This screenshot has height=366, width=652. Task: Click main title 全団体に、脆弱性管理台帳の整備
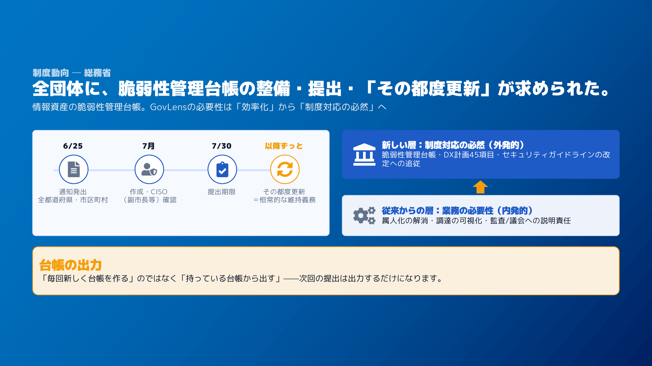pos(321,88)
